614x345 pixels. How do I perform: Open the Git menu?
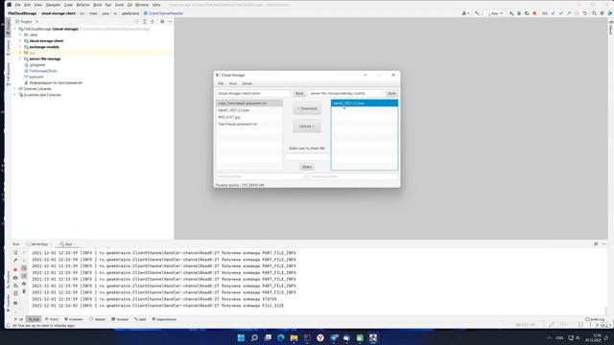[130, 5]
